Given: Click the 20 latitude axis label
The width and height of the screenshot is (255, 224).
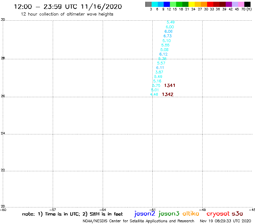Looking at the screenshot, I should pyautogui.click(x=3, y=206).
